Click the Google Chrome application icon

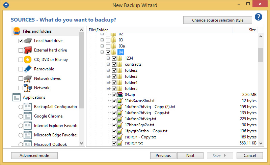click(28, 116)
